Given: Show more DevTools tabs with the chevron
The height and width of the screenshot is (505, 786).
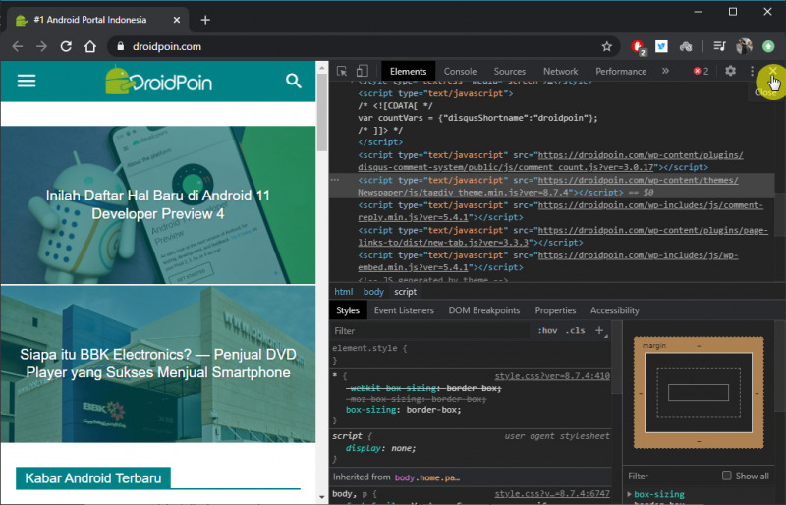Looking at the screenshot, I should tap(665, 71).
